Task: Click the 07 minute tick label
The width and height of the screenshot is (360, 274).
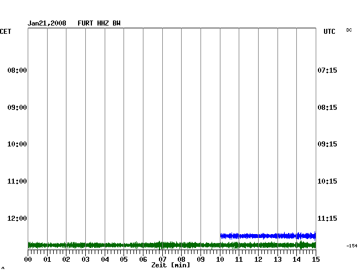Action: point(162,260)
